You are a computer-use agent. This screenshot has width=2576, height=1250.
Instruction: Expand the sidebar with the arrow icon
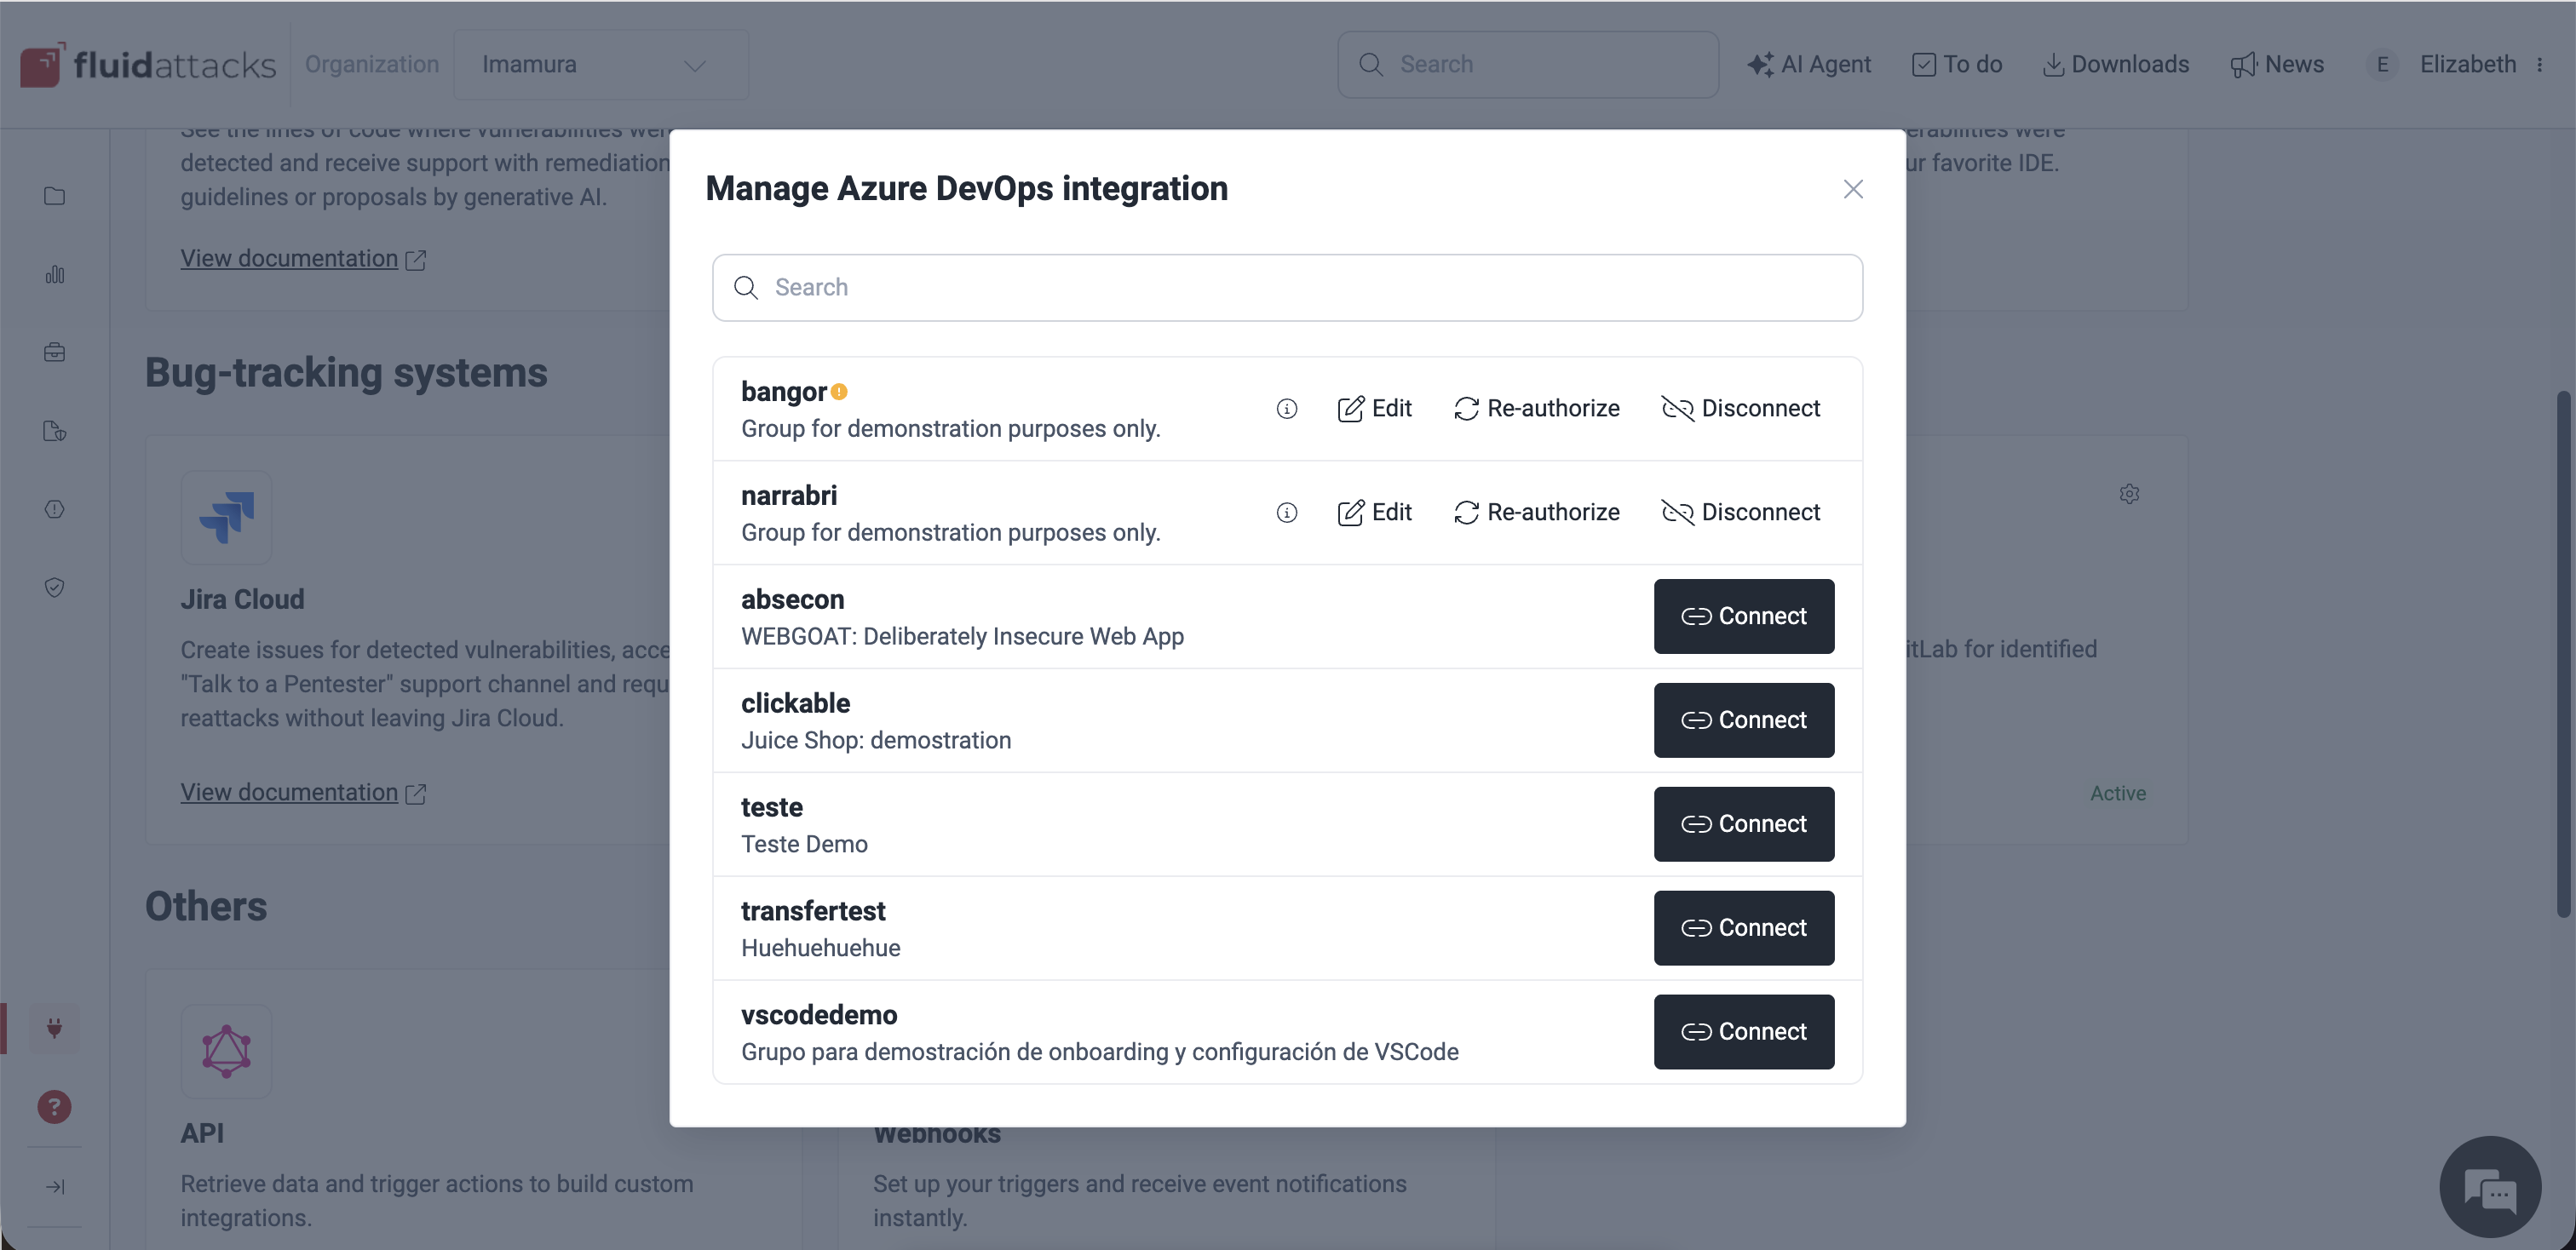pos(55,1187)
